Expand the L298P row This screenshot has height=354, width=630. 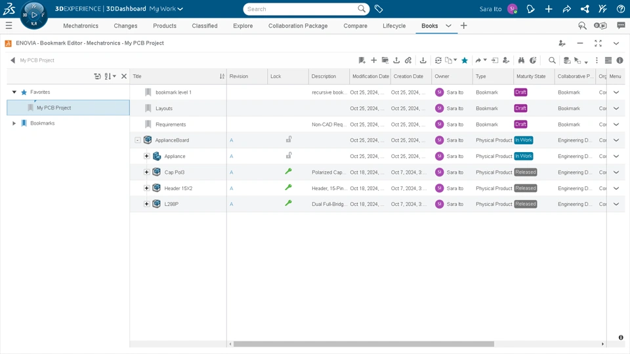(146, 204)
